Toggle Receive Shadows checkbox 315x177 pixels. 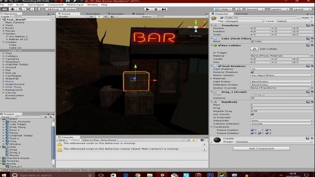click(x=252, y=72)
